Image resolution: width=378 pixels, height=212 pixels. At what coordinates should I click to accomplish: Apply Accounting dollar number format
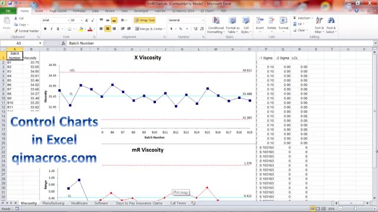coord(171,29)
